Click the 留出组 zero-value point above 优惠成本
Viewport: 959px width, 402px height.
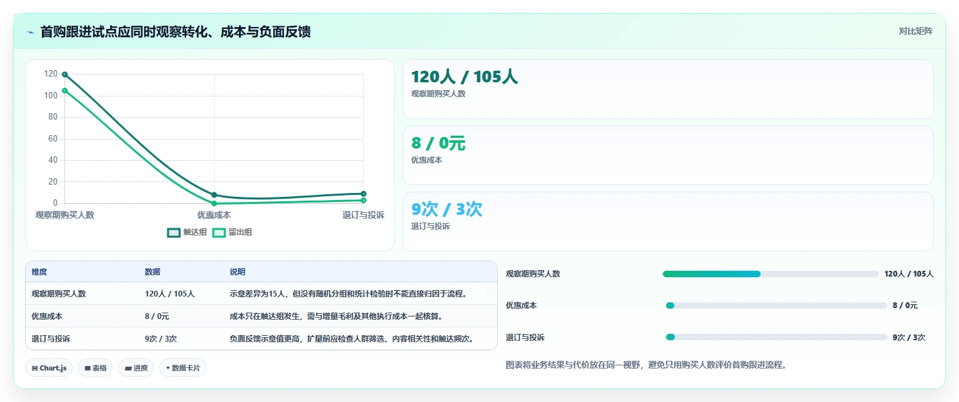(x=214, y=203)
